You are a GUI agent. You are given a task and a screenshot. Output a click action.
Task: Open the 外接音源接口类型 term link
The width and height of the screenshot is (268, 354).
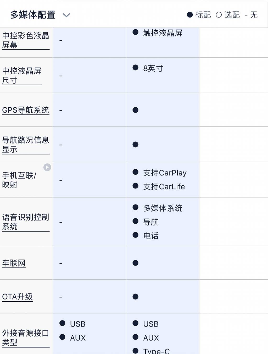[x=25, y=338]
